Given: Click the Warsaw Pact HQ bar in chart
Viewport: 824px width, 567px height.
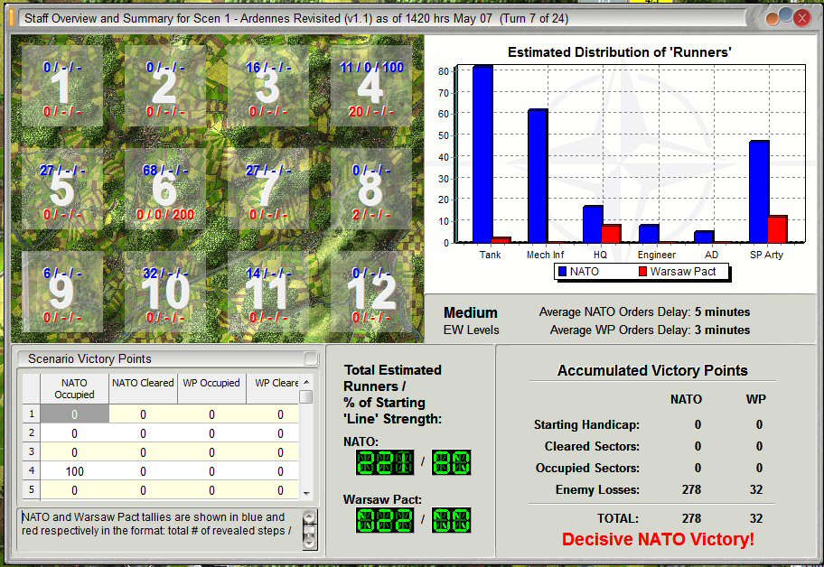Looking at the screenshot, I should click(611, 234).
